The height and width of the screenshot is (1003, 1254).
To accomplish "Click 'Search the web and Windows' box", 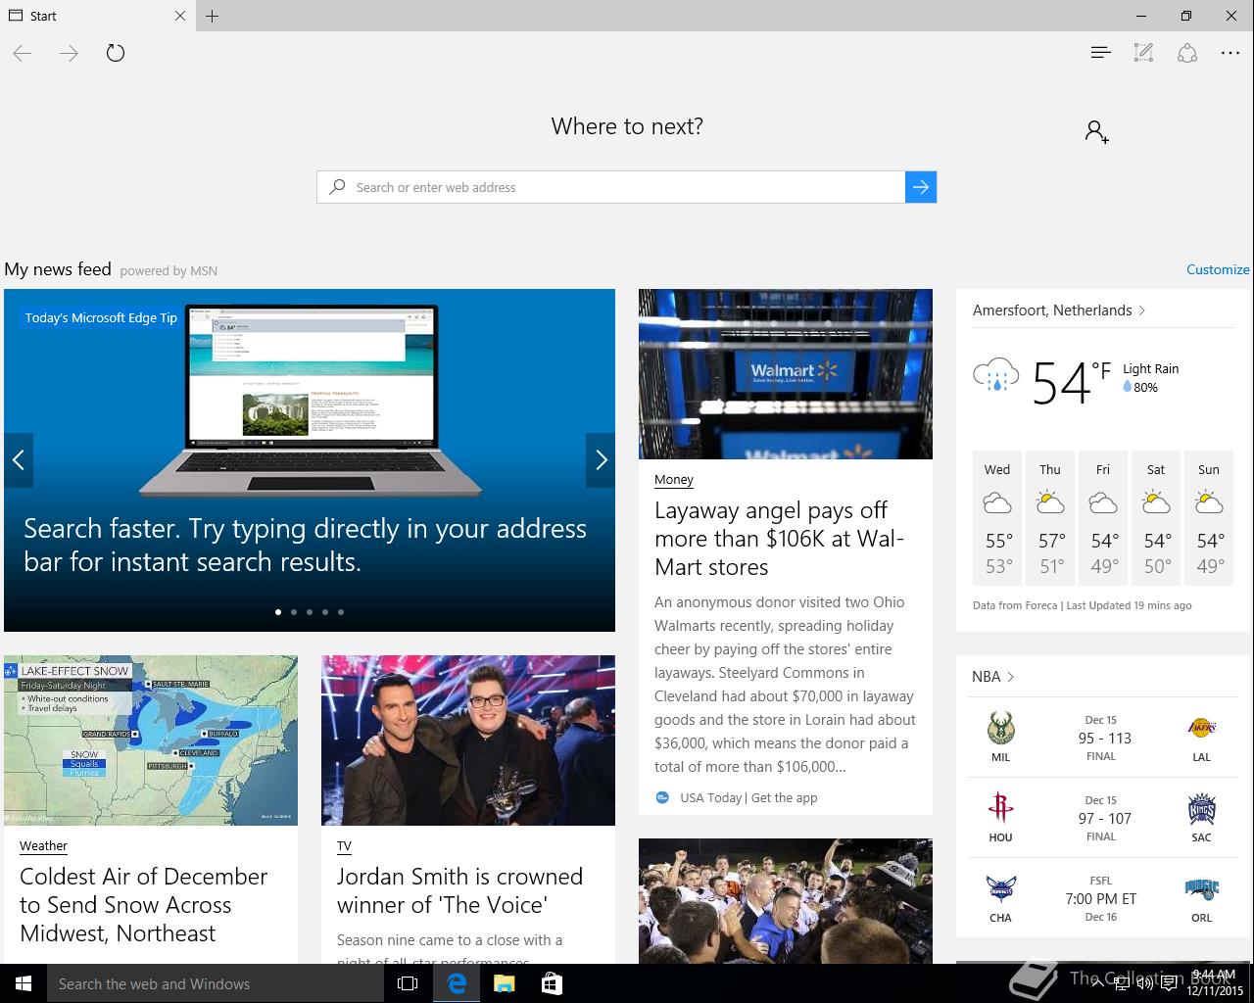I will (216, 983).
